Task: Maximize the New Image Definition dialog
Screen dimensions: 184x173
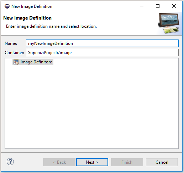Action: [158, 6]
